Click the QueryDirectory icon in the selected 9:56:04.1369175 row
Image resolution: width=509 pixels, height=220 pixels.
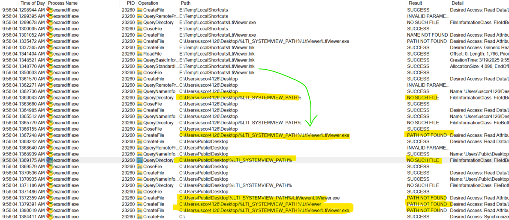pos(139,161)
